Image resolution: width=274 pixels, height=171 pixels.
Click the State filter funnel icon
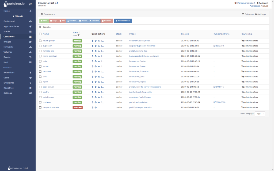click(x=79, y=35)
